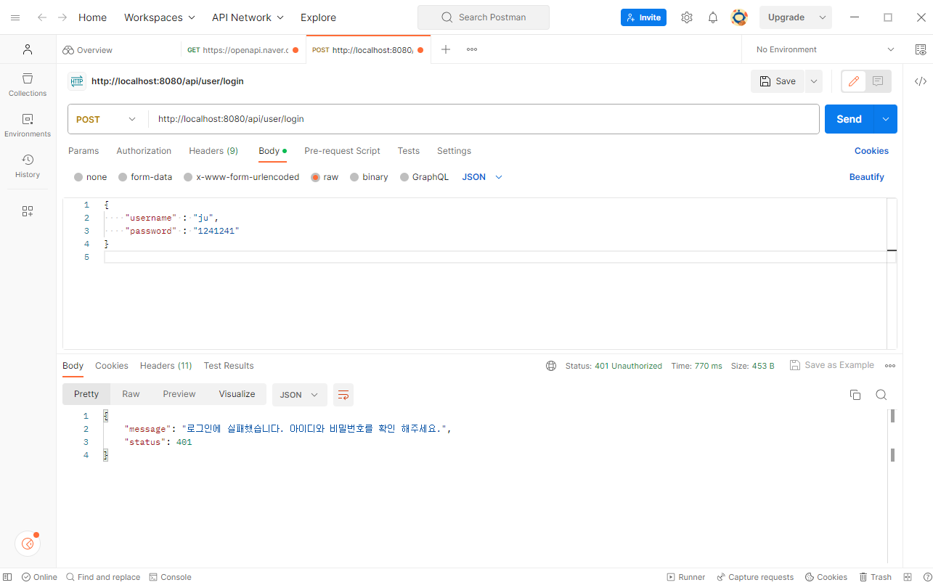Save the request
Screen dimensions: 933x585
(778, 81)
